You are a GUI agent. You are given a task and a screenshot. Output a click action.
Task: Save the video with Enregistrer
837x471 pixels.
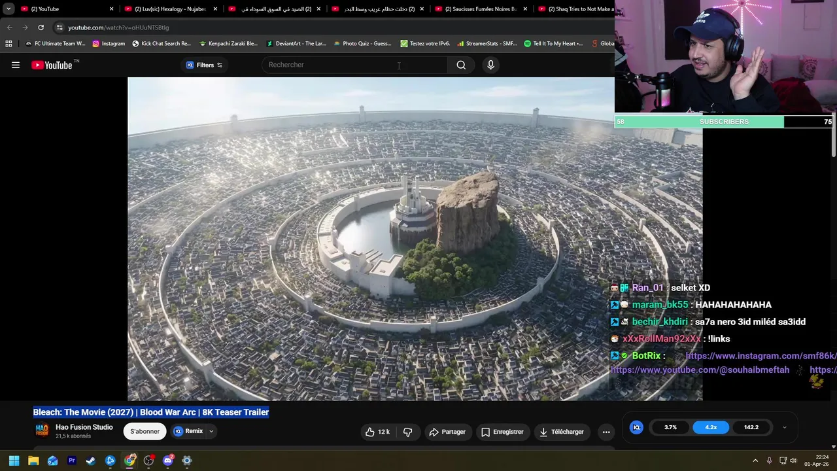(x=502, y=432)
